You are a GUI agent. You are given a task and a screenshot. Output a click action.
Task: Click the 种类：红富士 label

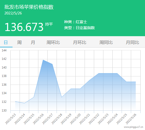click(x=76, y=22)
